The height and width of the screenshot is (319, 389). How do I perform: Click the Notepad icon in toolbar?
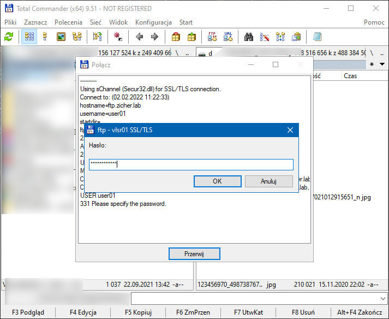(317, 37)
